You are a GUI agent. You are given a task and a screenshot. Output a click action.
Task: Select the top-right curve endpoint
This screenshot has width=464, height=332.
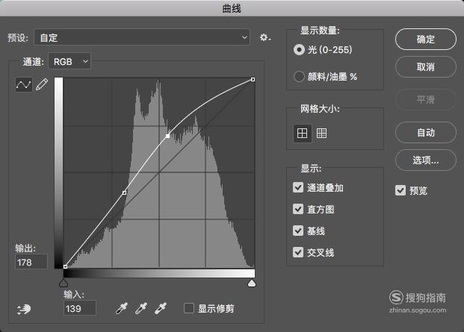tap(253, 79)
